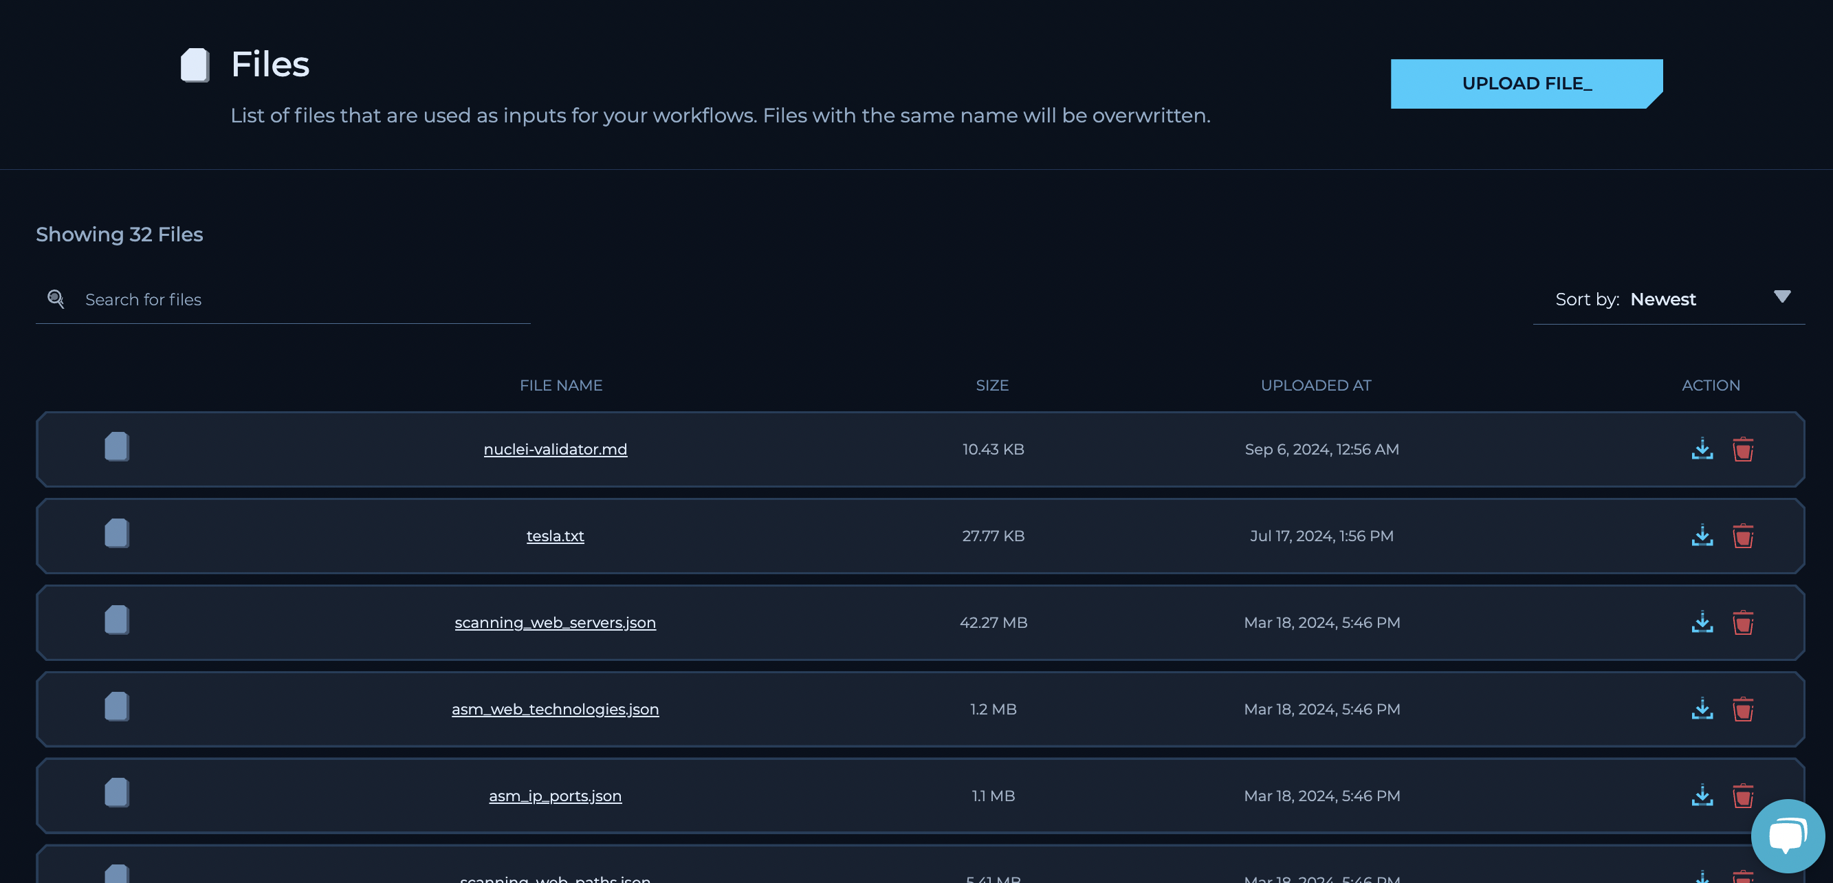The width and height of the screenshot is (1833, 883).
Task: Open the tesla.txt link
Action: [555, 536]
